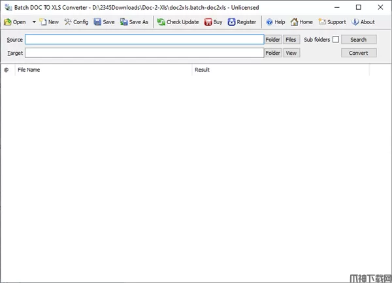Click the Source row Folder button
Screen dimensions: 392x283
click(273, 39)
